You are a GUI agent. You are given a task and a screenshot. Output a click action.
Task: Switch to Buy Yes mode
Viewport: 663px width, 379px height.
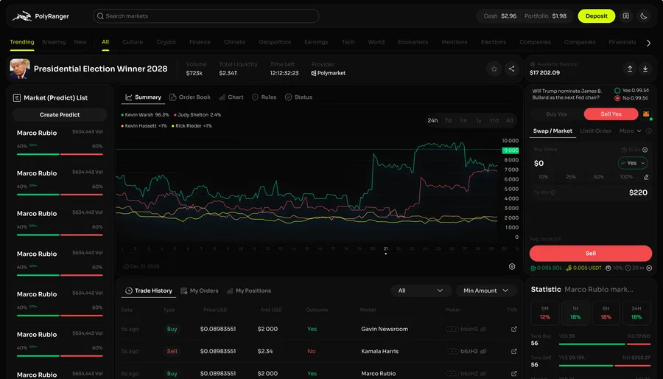(x=556, y=114)
